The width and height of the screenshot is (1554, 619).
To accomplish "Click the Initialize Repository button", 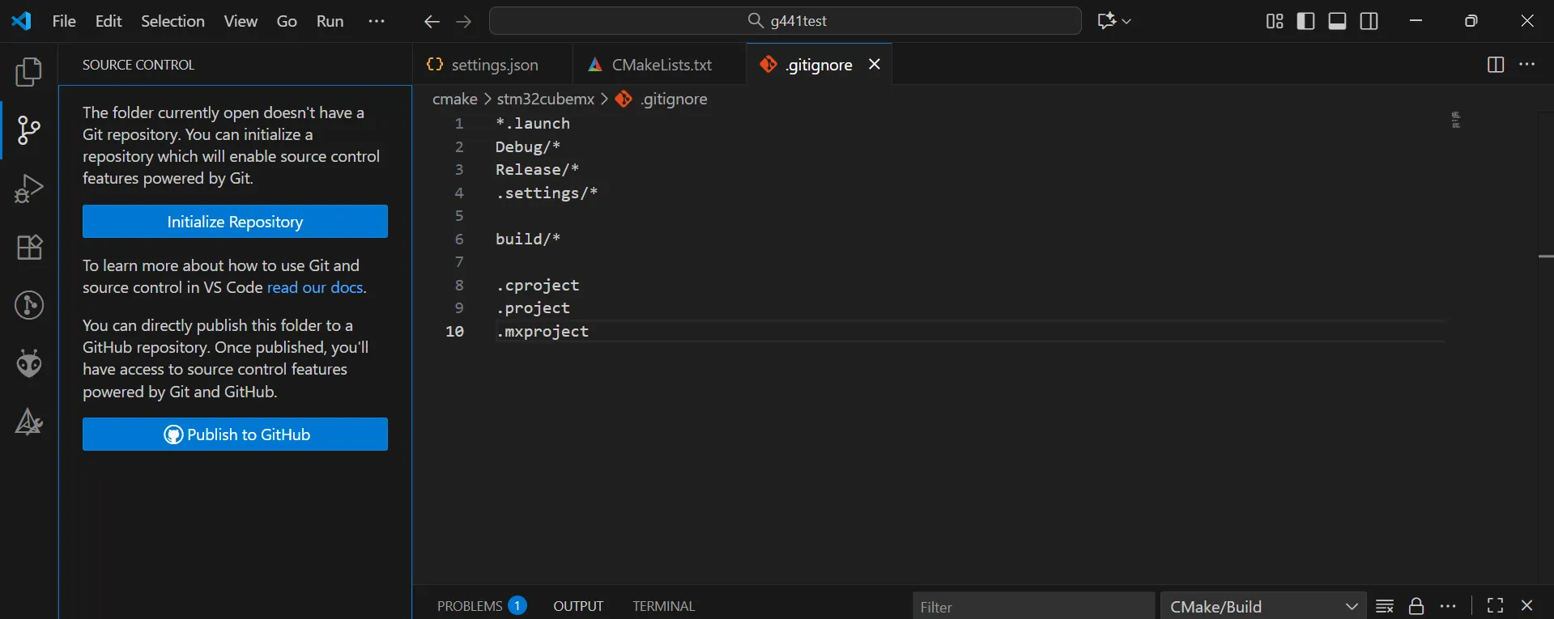I will [235, 222].
